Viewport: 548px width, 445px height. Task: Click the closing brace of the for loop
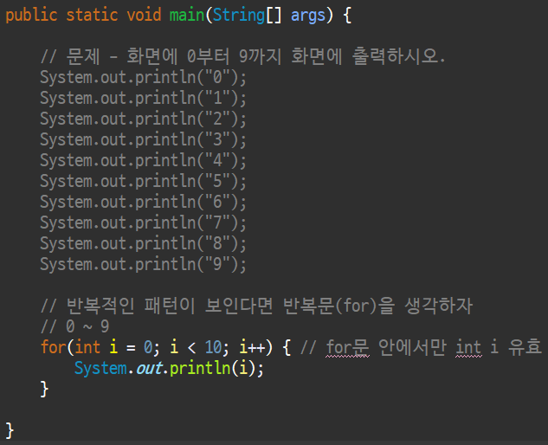(x=44, y=389)
